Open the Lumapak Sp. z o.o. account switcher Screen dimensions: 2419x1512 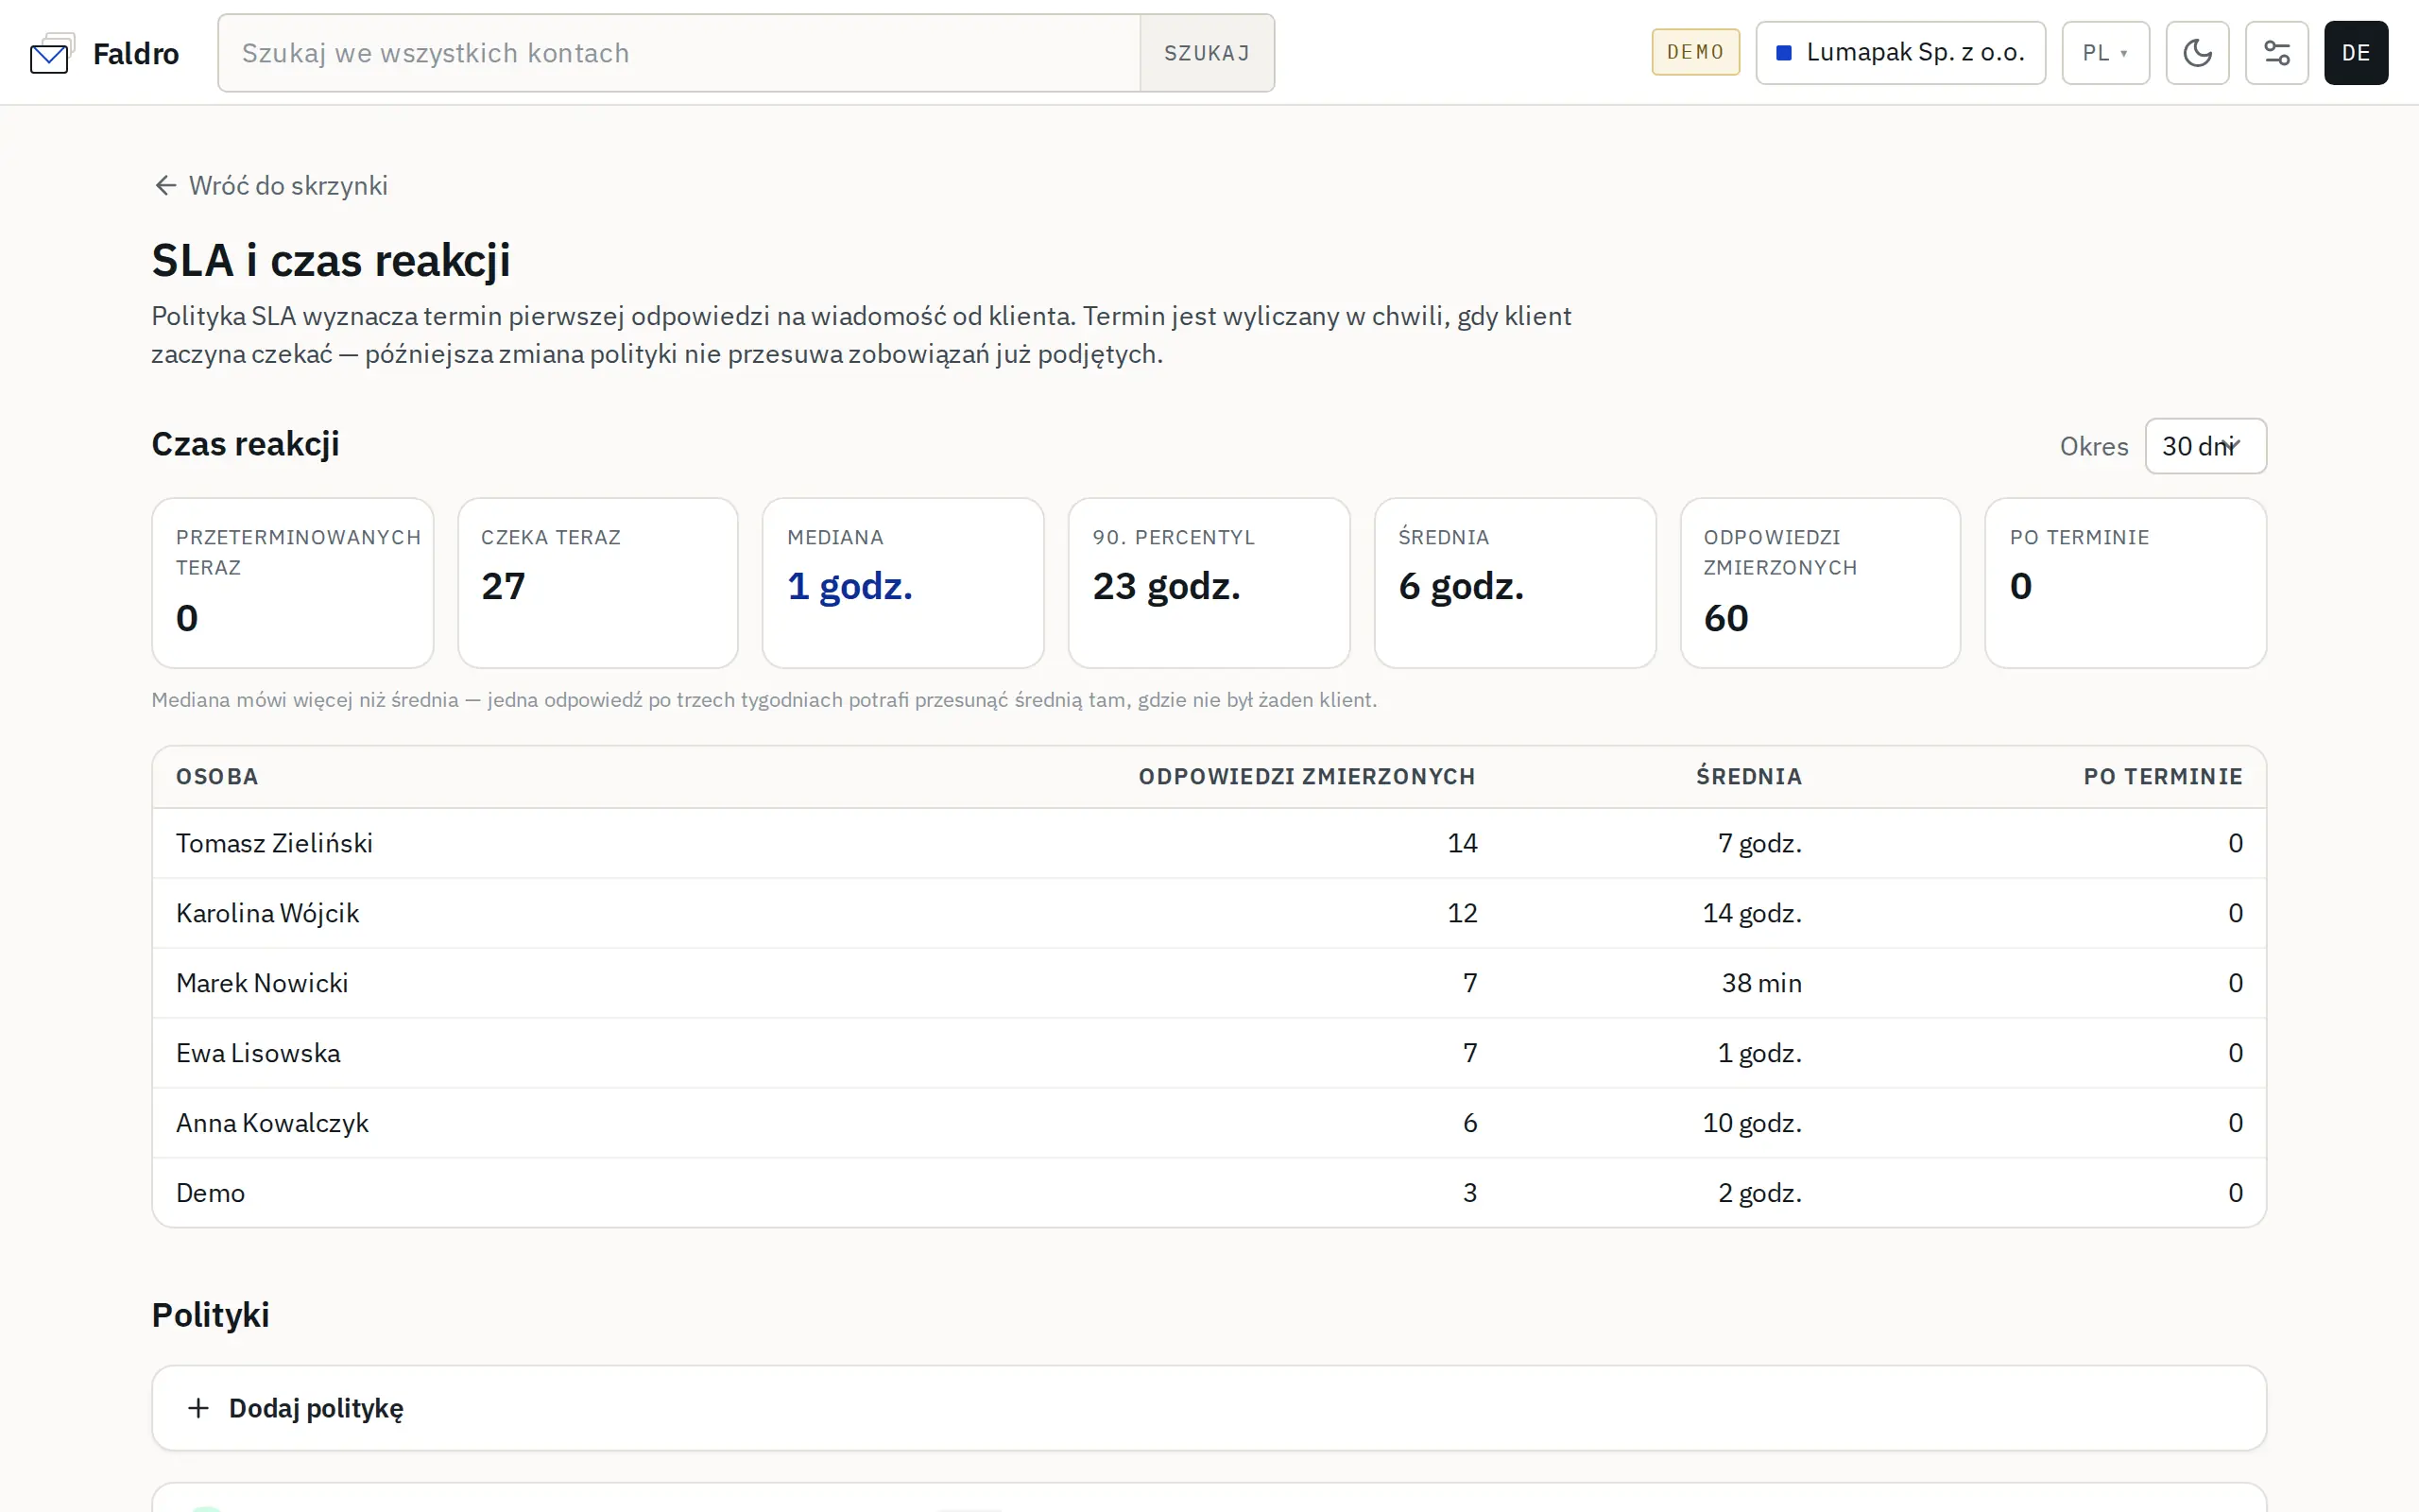coord(1900,53)
